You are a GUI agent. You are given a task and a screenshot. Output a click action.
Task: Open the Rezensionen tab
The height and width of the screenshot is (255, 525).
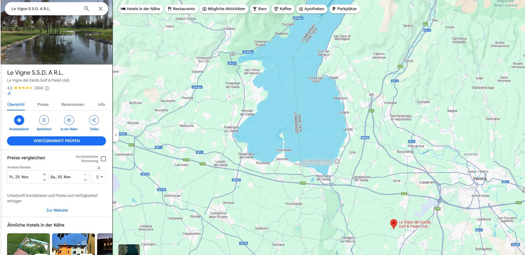click(73, 105)
